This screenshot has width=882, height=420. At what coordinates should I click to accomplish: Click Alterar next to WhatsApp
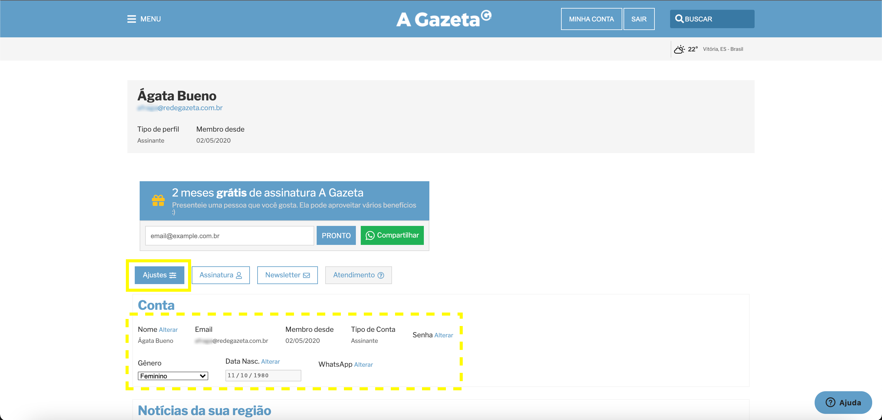click(364, 365)
